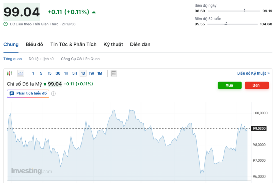Go to Tin Tức & Phân Tích tab
274x183 pixels.
73,44
